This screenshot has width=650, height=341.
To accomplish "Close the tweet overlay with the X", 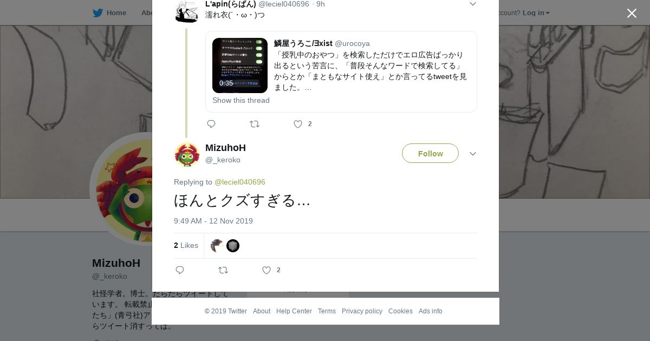I will pyautogui.click(x=632, y=13).
